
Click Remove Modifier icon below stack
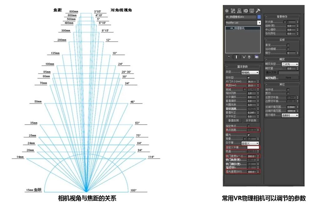pyautogui.click(x=249, y=57)
